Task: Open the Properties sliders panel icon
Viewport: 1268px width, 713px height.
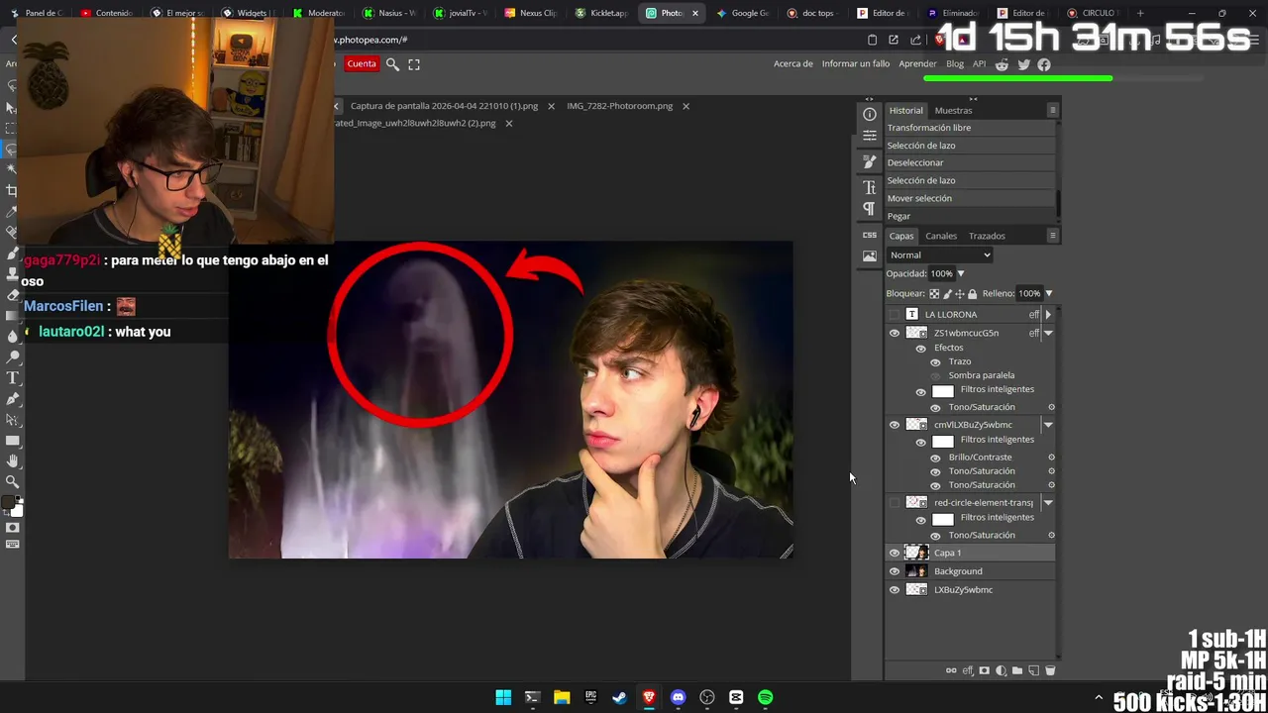Action: [870, 136]
